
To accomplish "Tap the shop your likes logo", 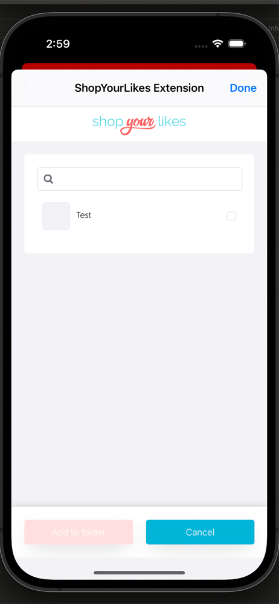I will pyautogui.click(x=139, y=123).
